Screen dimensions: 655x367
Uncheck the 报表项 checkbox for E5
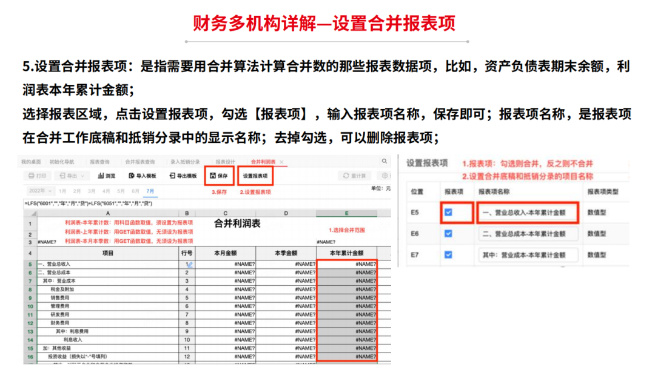[449, 213]
